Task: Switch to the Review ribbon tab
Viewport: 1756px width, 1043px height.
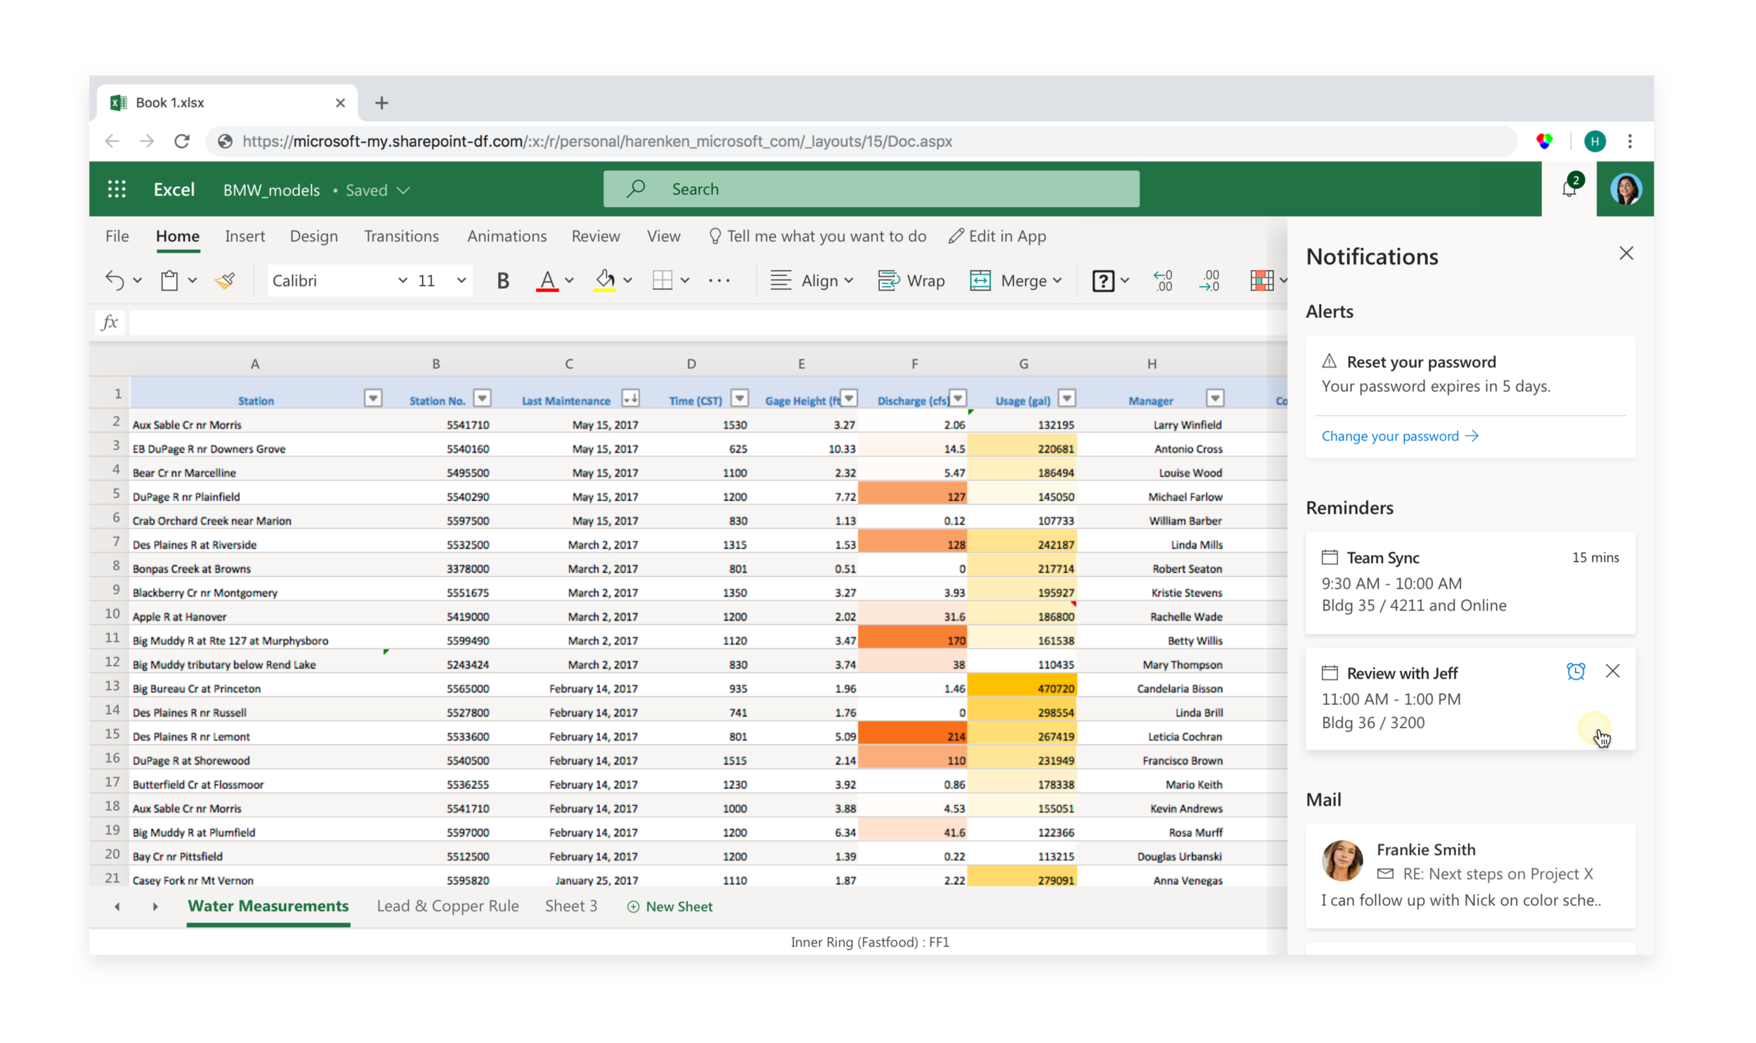Action: pyautogui.click(x=595, y=236)
